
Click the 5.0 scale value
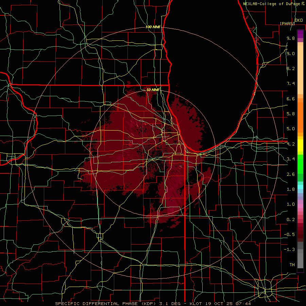pos(291,129)
